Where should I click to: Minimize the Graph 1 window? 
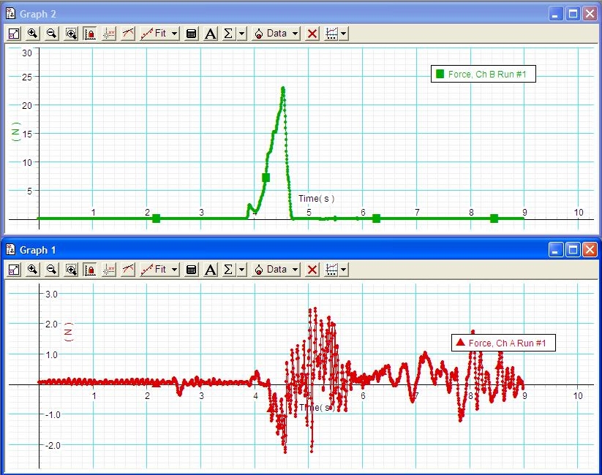click(555, 250)
